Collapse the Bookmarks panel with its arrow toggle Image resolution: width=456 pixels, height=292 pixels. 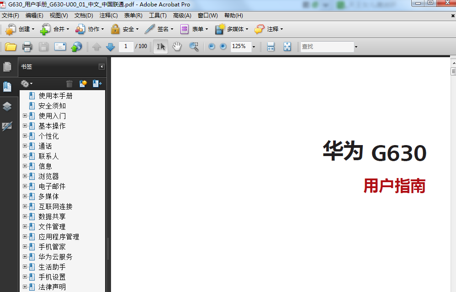(x=101, y=66)
